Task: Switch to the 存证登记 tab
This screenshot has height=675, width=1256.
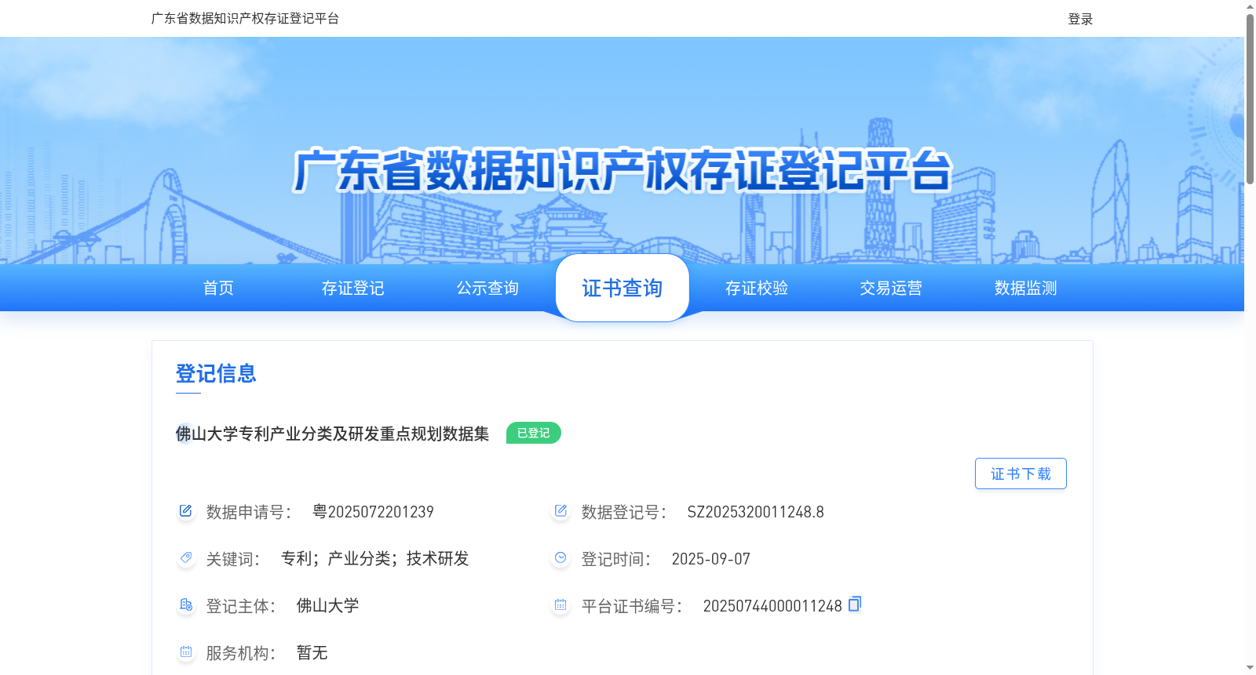Action: pyautogui.click(x=352, y=288)
